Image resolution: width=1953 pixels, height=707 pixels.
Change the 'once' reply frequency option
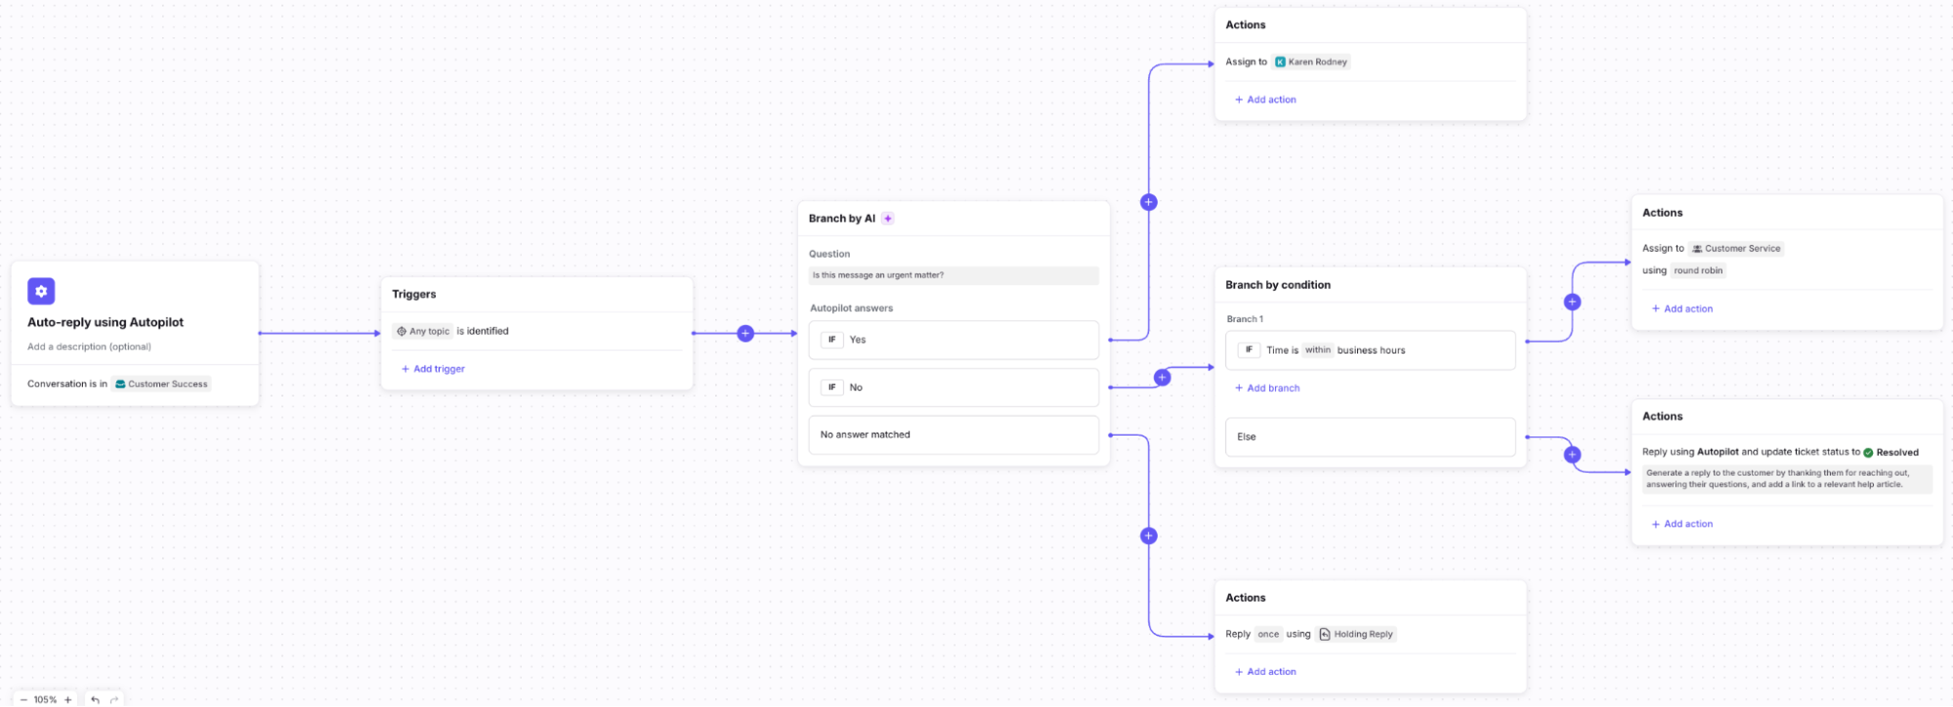(x=1268, y=635)
